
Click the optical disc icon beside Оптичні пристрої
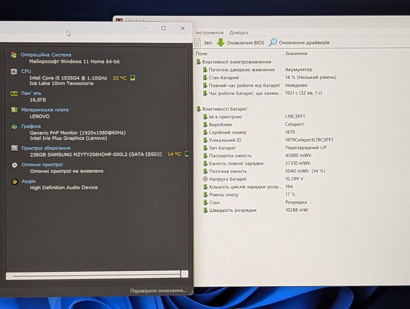click(x=14, y=165)
